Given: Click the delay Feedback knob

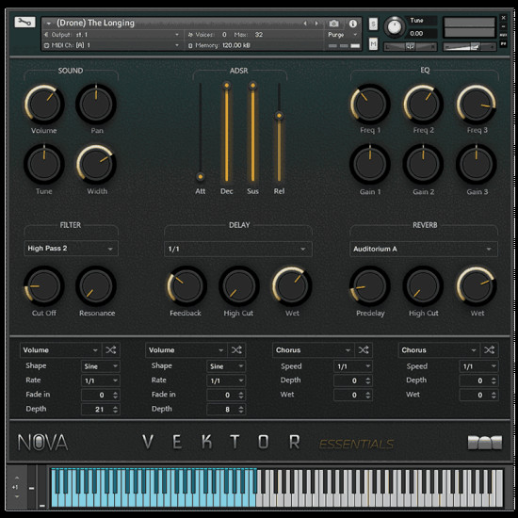Looking at the screenshot, I should [x=186, y=286].
